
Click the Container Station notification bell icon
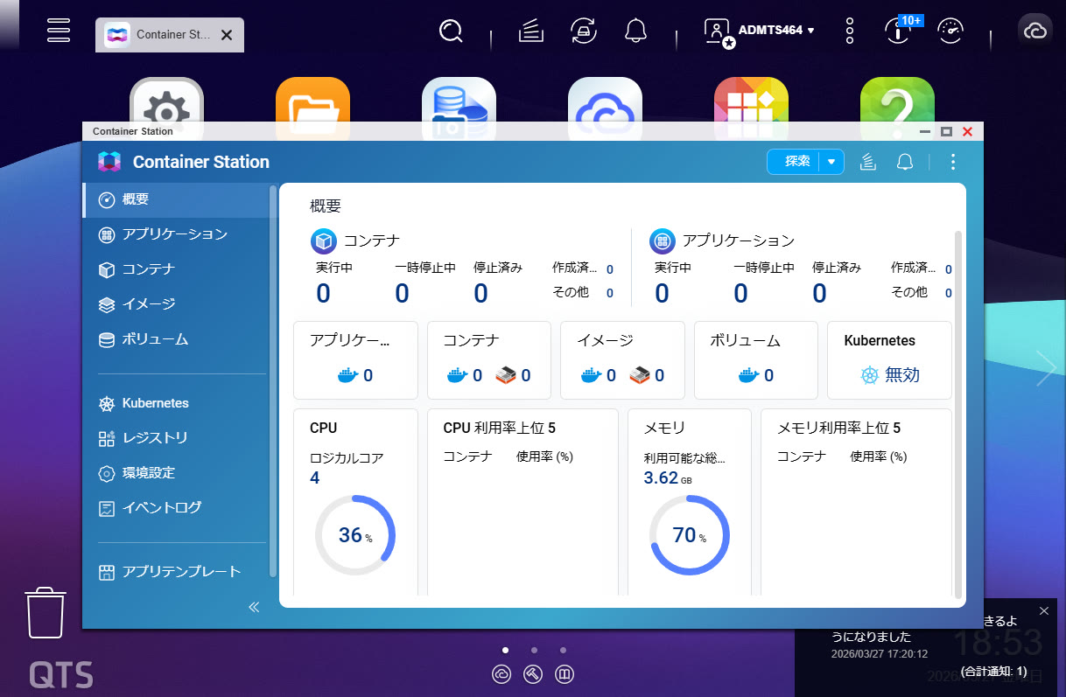point(905,162)
